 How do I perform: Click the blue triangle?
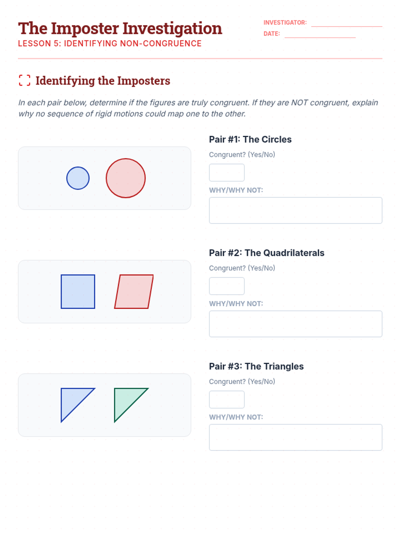point(72,399)
